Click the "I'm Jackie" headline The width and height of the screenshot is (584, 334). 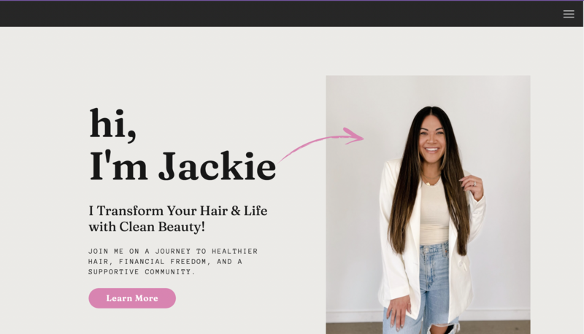pos(182,166)
